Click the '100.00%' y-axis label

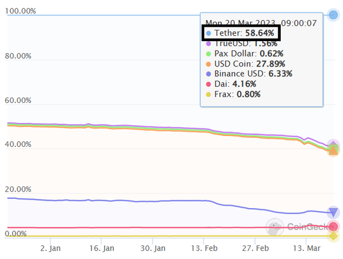coord(21,11)
